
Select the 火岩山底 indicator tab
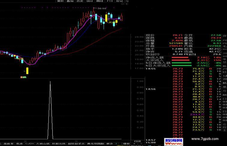[x=43, y=144]
